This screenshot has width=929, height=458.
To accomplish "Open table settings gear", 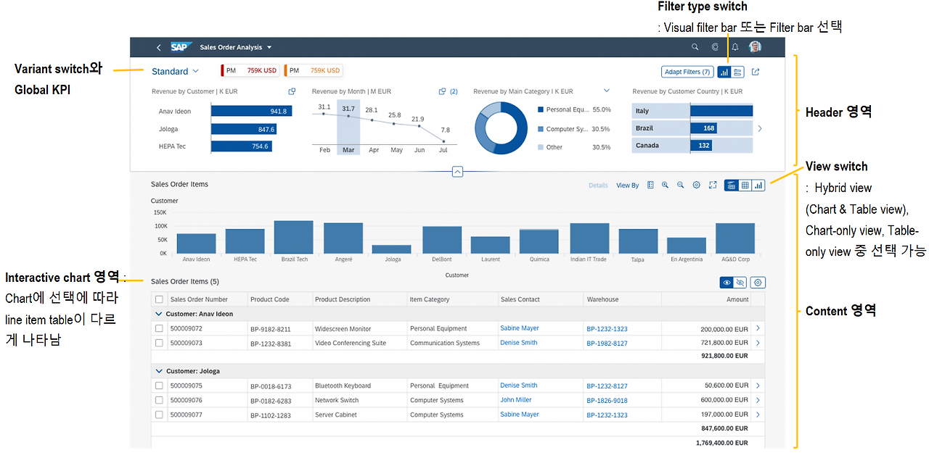I will pyautogui.click(x=758, y=283).
